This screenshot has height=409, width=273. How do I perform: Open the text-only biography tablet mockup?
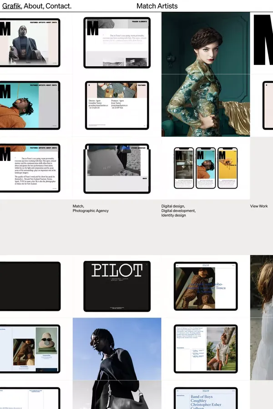(x=30, y=168)
